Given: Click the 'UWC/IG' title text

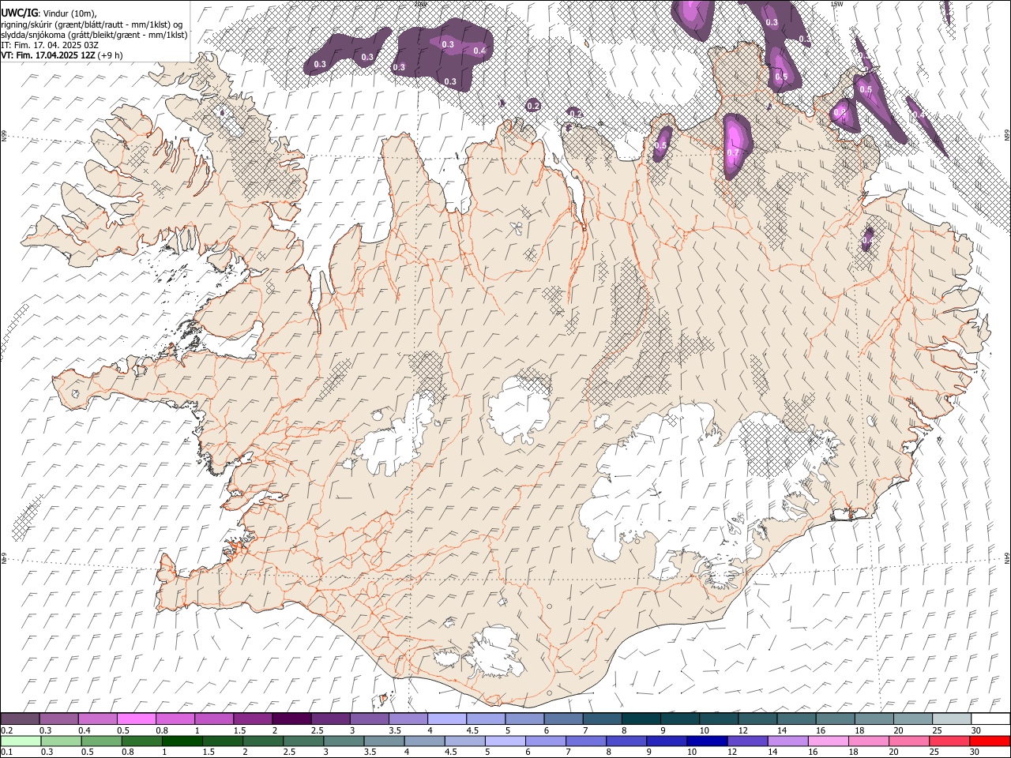Looking at the screenshot, I should [x=18, y=12].
